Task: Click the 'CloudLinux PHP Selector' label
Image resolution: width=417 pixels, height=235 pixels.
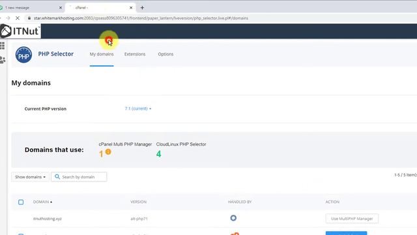Action: coord(181,144)
